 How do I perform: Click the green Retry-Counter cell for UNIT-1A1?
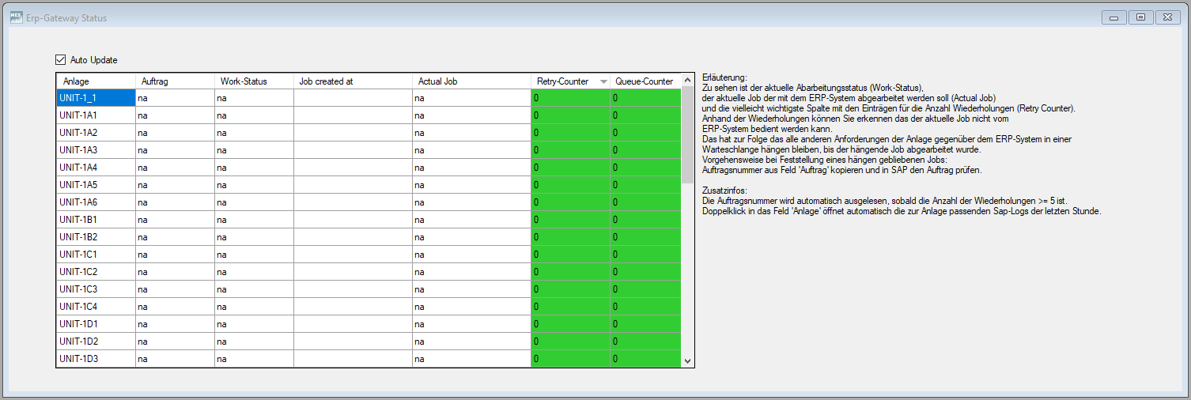tap(569, 115)
